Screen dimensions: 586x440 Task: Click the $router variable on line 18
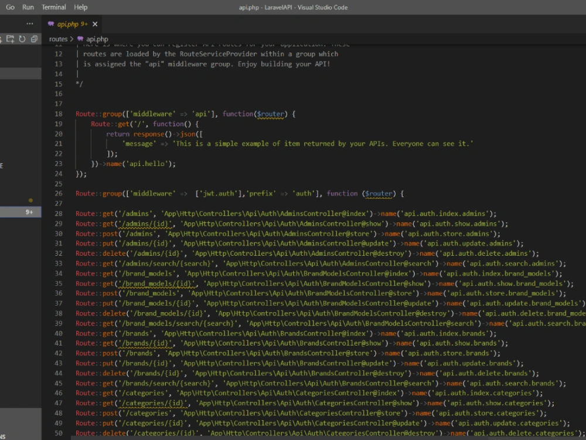point(270,113)
